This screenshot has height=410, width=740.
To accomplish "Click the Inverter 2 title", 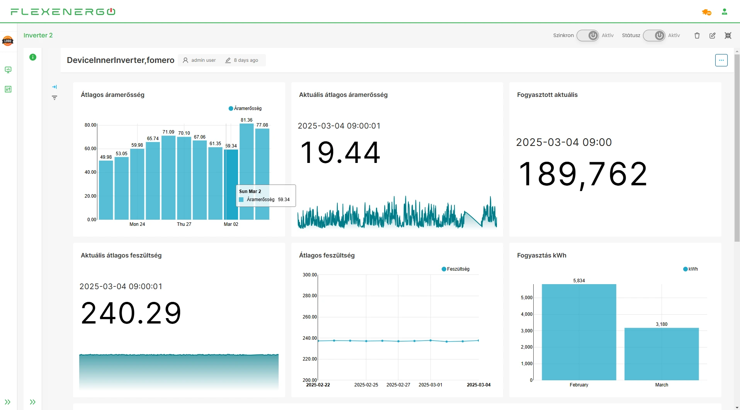I will [x=38, y=36].
